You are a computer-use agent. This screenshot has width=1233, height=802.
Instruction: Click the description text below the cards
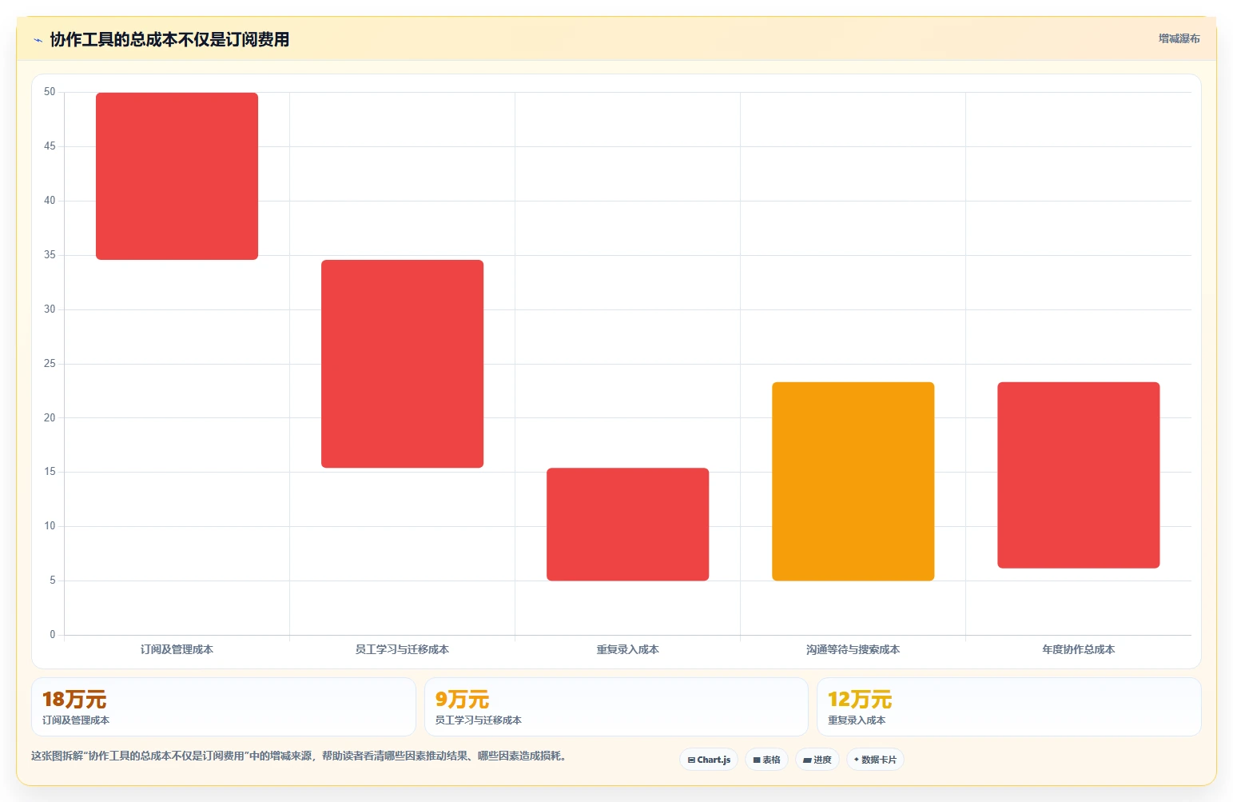[x=300, y=756]
